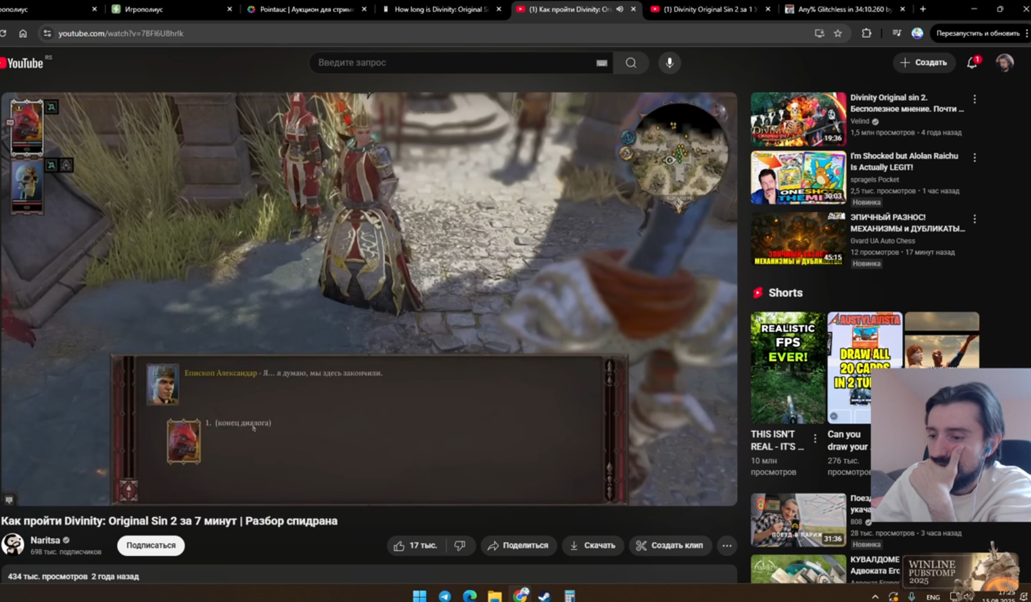Show hidden system tray icons chevron

pos(875,597)
